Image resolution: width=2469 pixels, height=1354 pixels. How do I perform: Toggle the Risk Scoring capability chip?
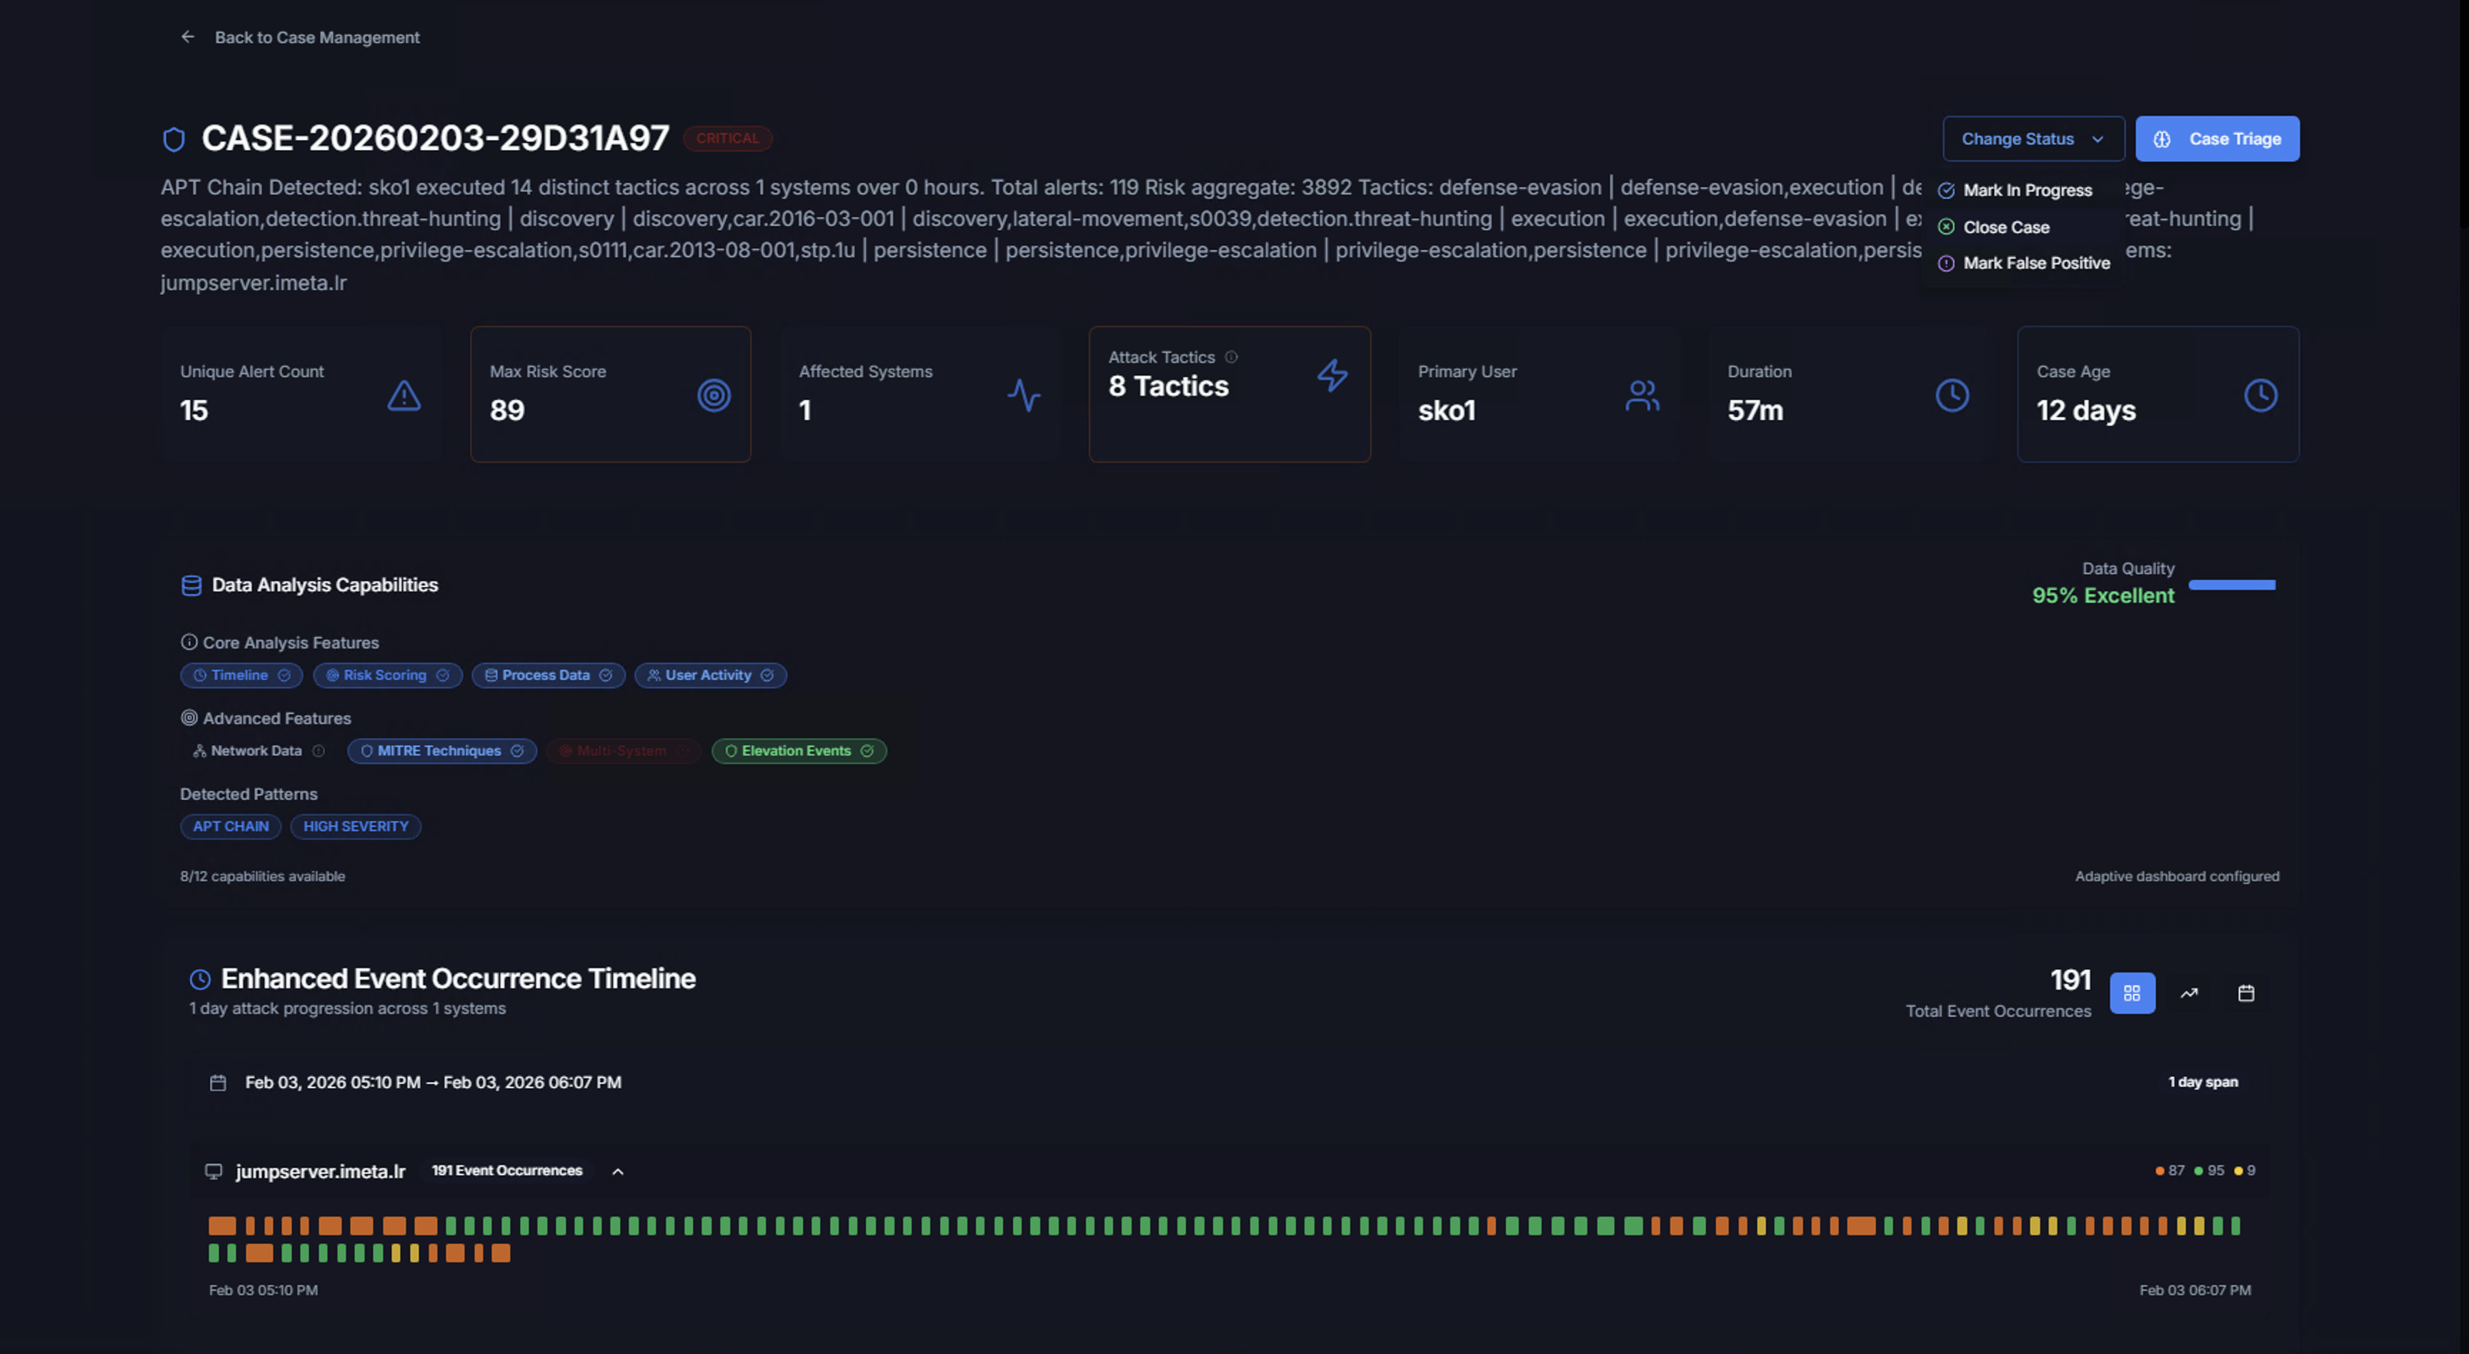point(386,675)
